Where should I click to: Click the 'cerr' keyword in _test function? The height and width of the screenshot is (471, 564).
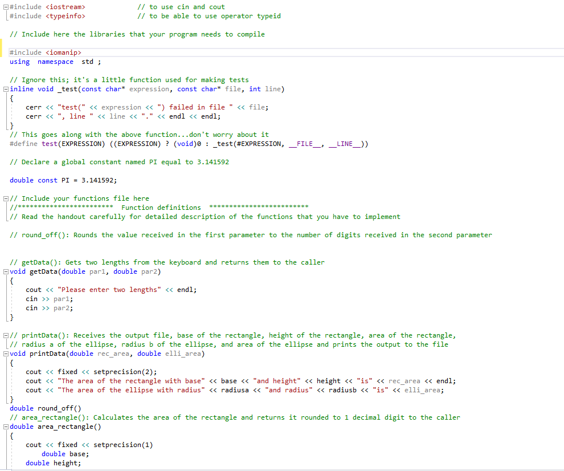click(32, 107)
